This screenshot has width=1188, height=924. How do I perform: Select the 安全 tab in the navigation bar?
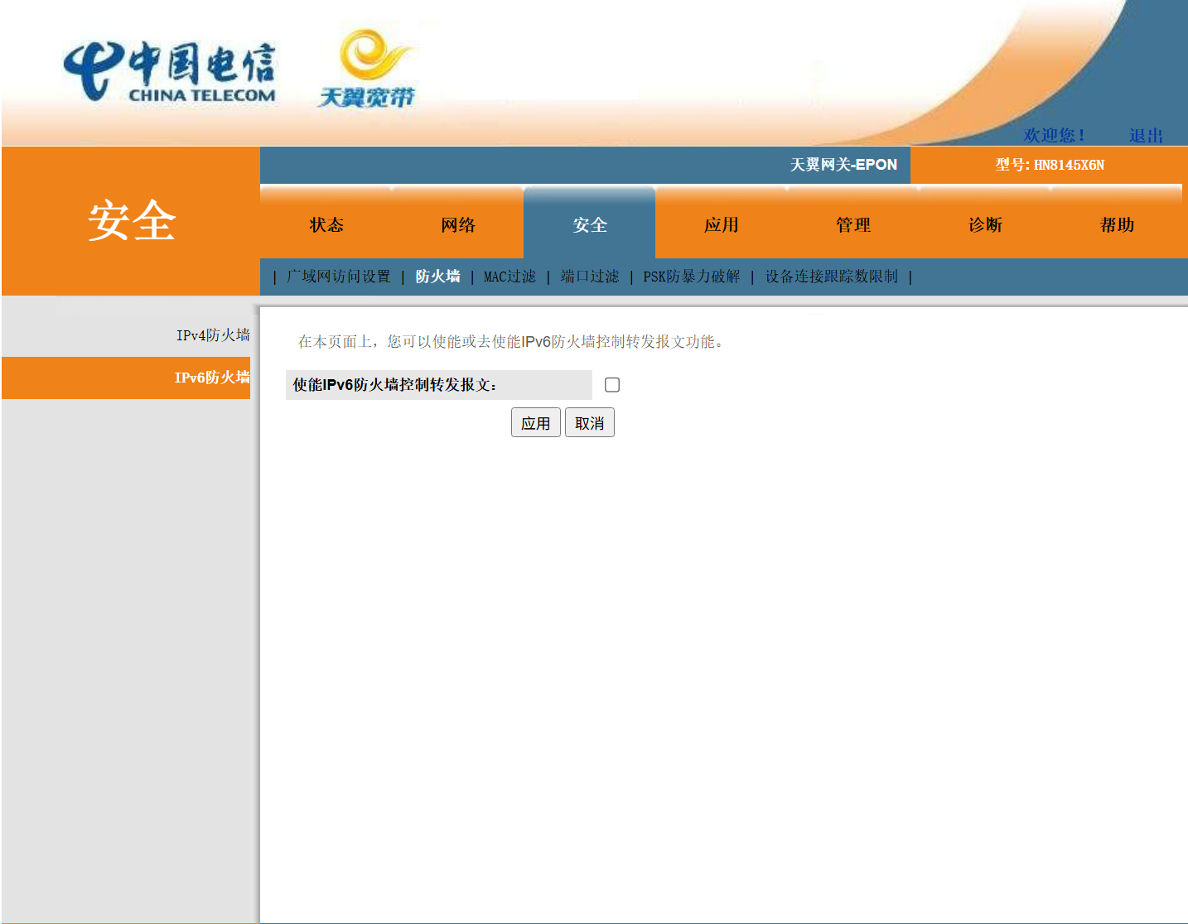coord(589,225)
